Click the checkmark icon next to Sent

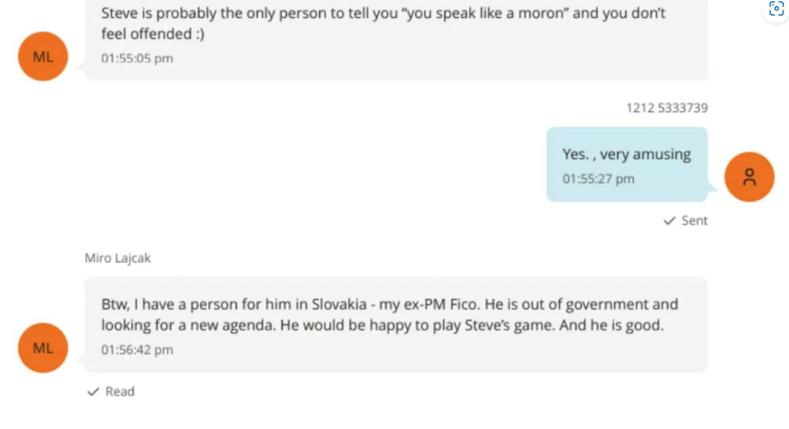click(670, 221)
